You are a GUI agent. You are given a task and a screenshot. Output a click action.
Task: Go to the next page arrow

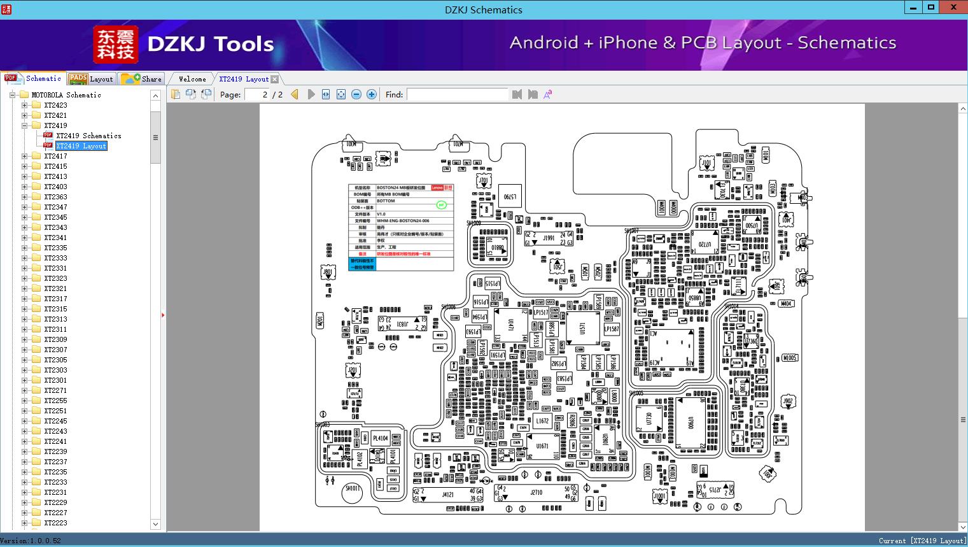pyautogui.click(x=311, y=94)
